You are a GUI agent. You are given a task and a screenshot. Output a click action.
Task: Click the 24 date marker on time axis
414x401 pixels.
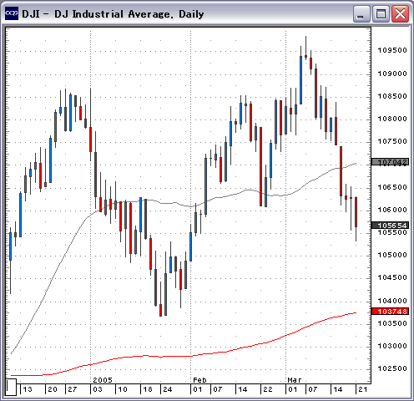[168, 389]
